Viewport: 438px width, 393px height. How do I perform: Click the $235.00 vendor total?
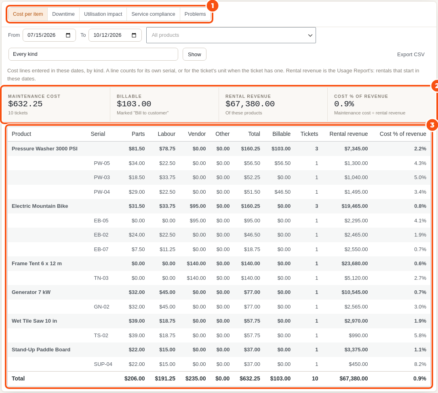[x=196, y=378]
